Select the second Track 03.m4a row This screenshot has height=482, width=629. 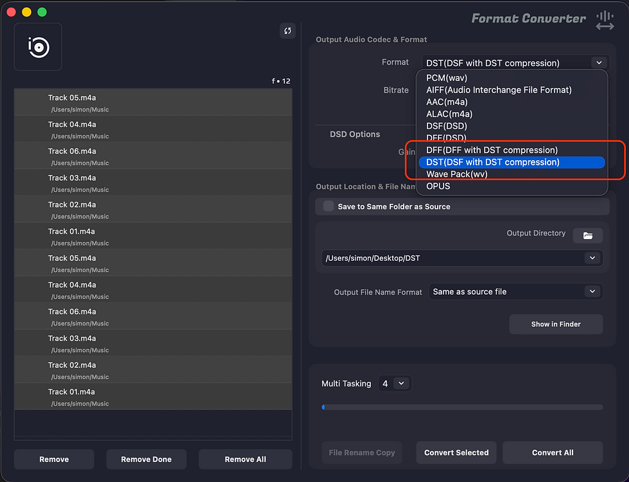[x=153, y=343]
